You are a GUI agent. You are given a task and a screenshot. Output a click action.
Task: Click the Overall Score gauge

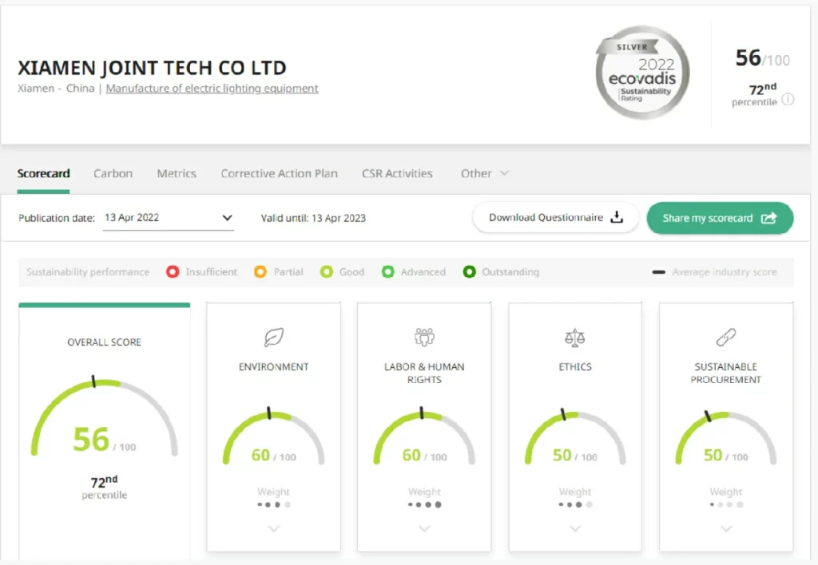click(x=105, y=417)
